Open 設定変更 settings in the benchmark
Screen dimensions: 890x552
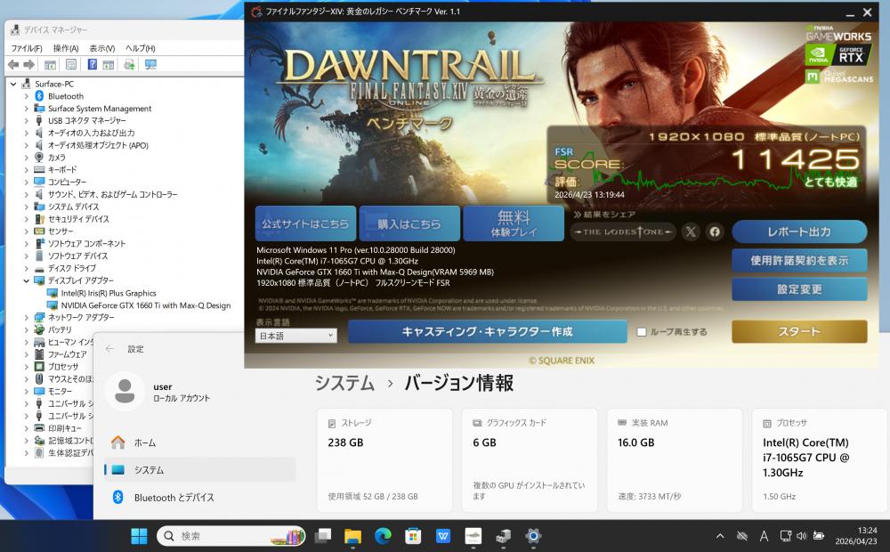point(799,289)
